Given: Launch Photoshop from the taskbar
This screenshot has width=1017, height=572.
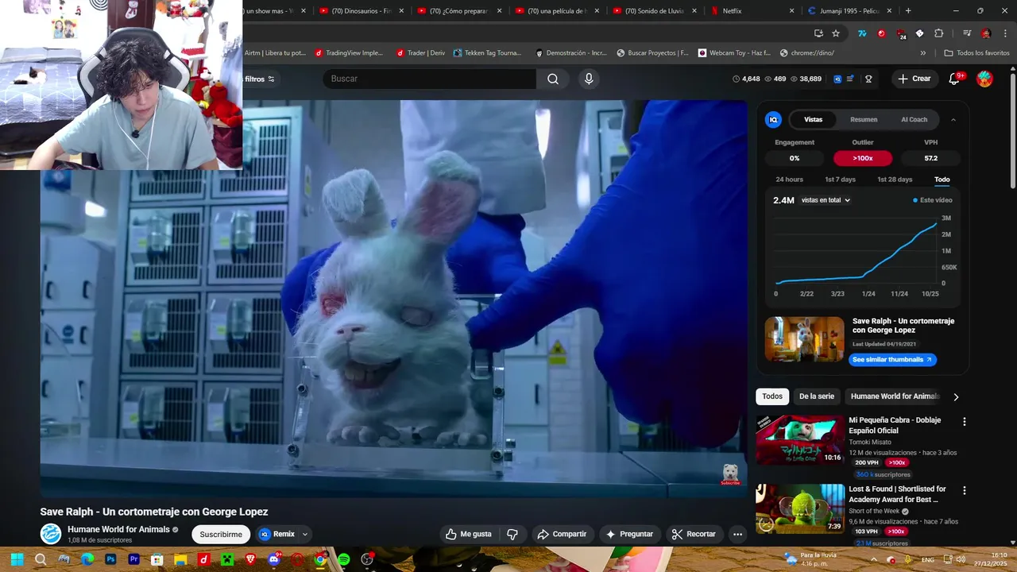Looking at the screenshot, I should (110, 559).
